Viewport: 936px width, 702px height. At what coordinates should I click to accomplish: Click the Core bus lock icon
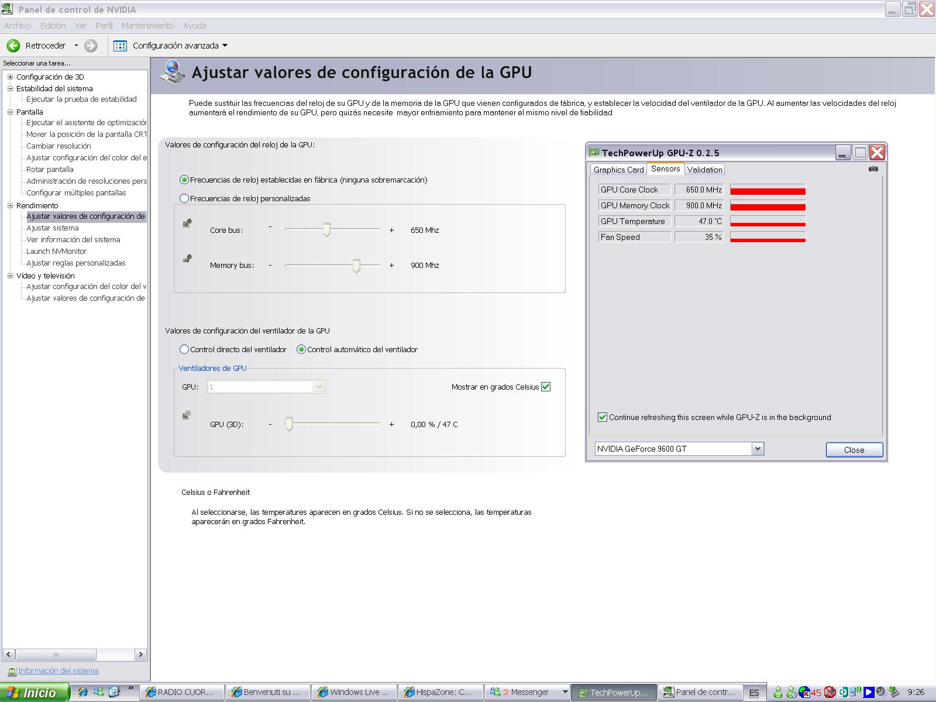pos(187,223)
